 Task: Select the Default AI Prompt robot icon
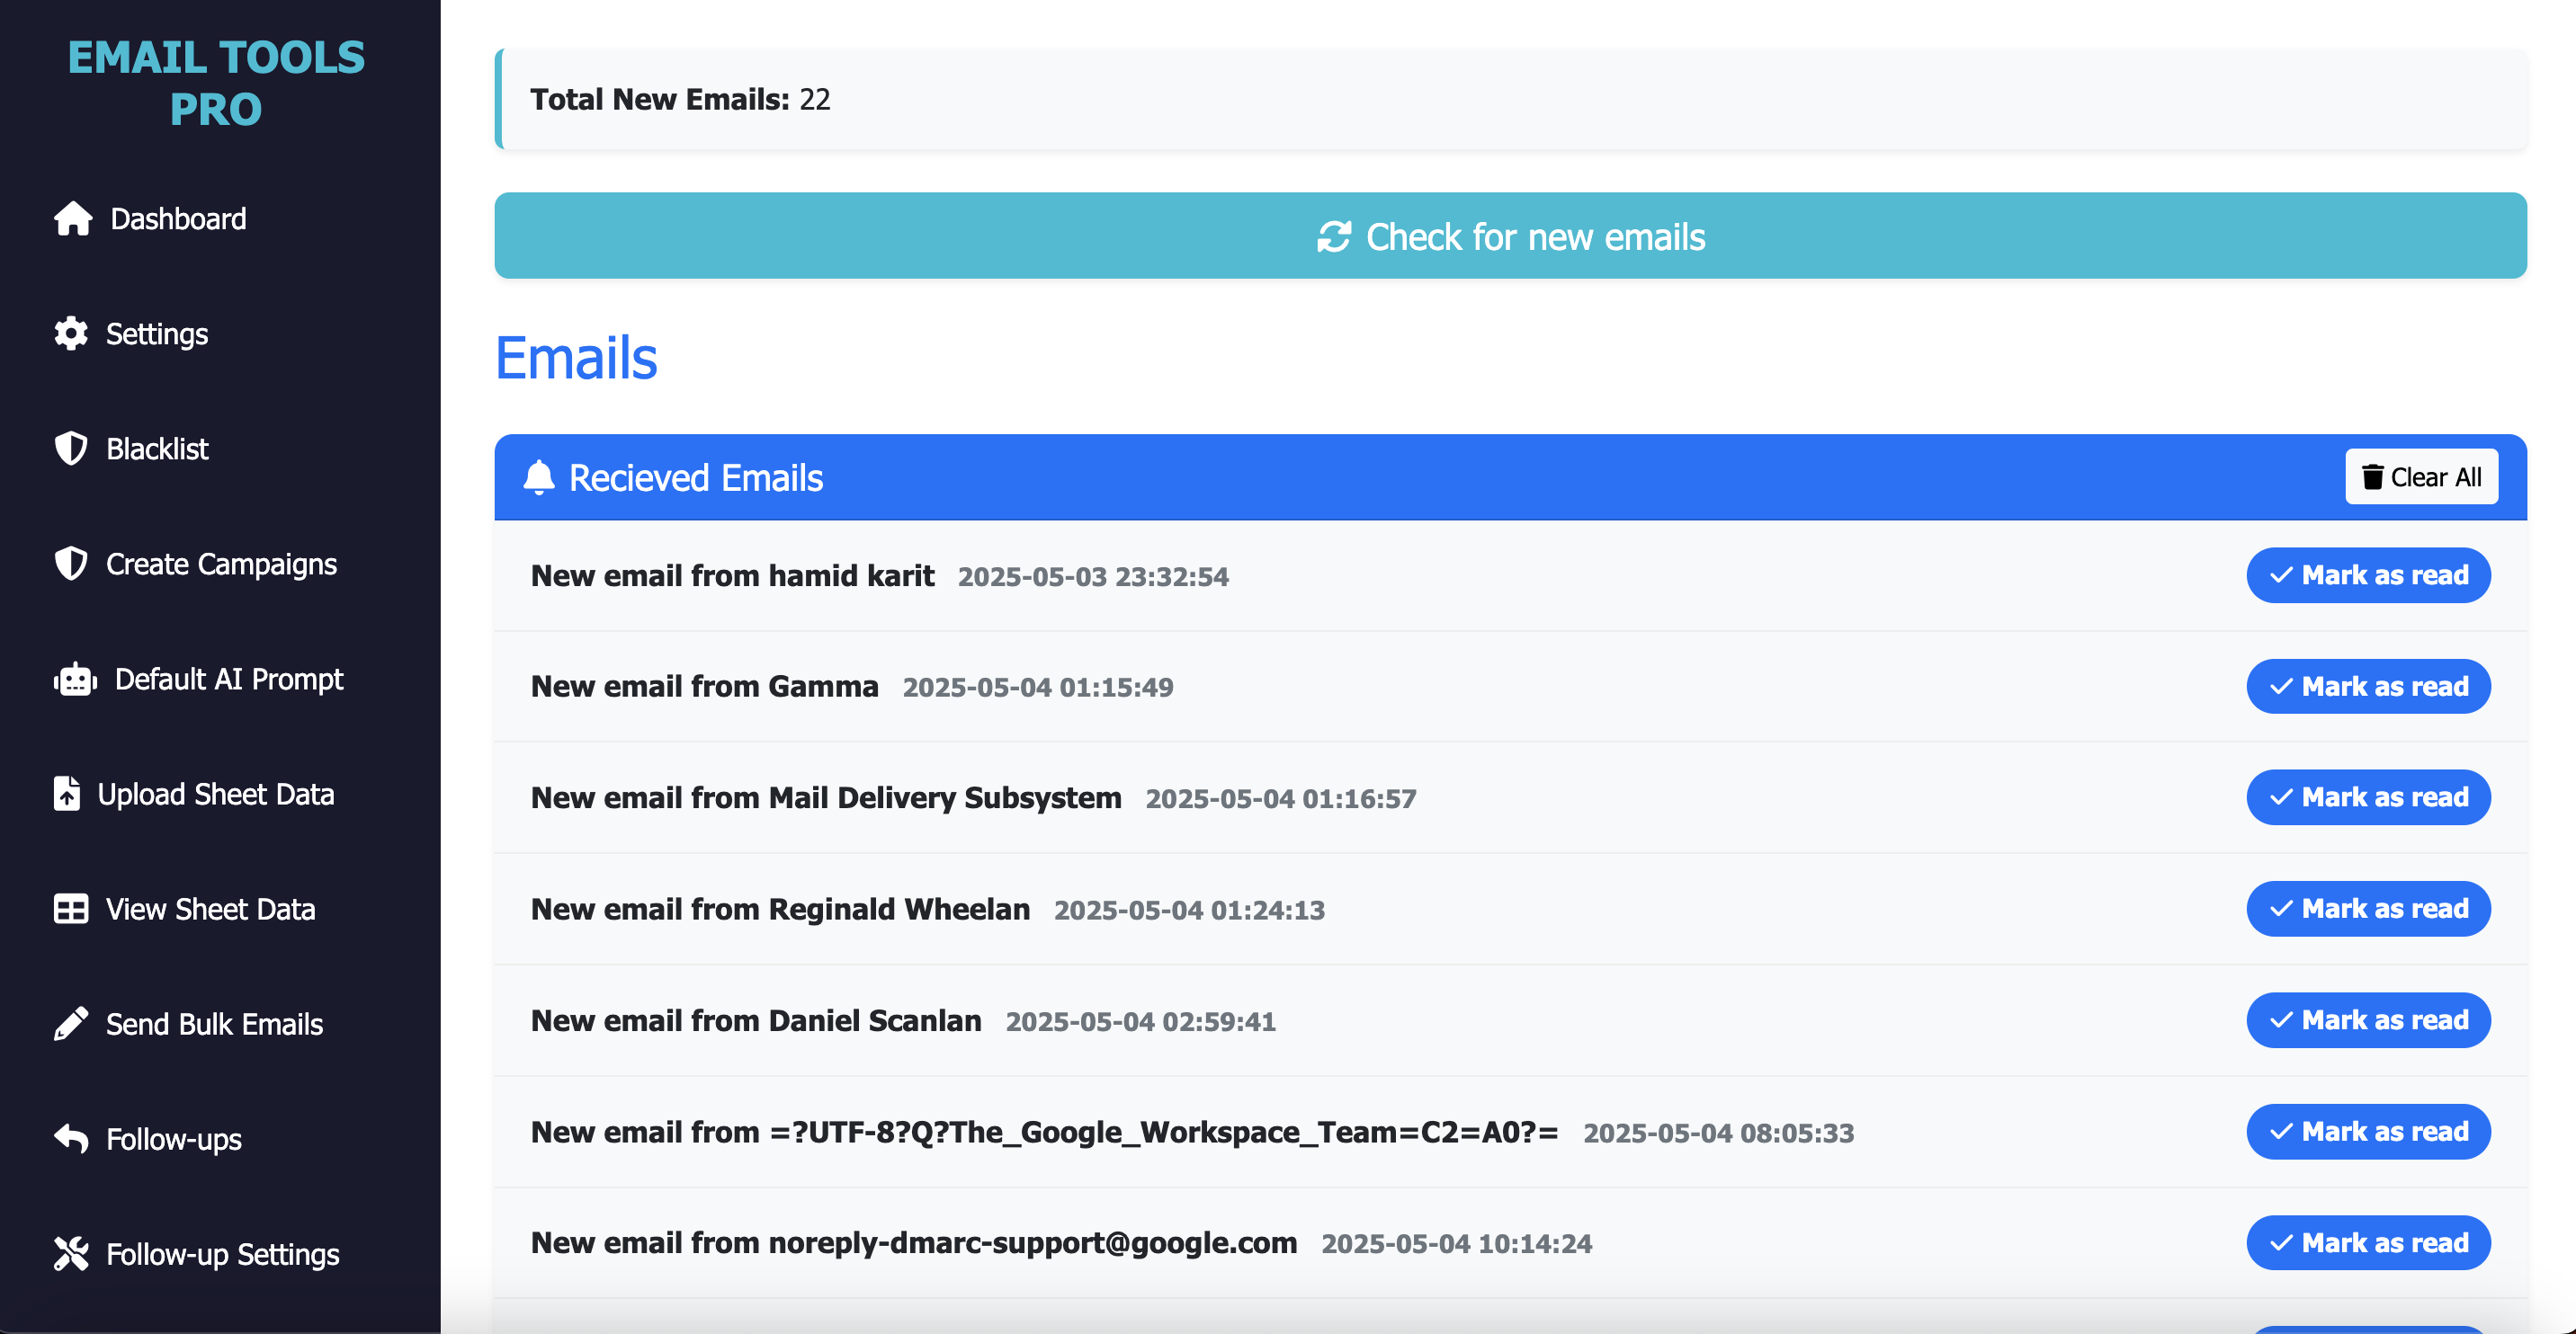click(x=72, y=680)
